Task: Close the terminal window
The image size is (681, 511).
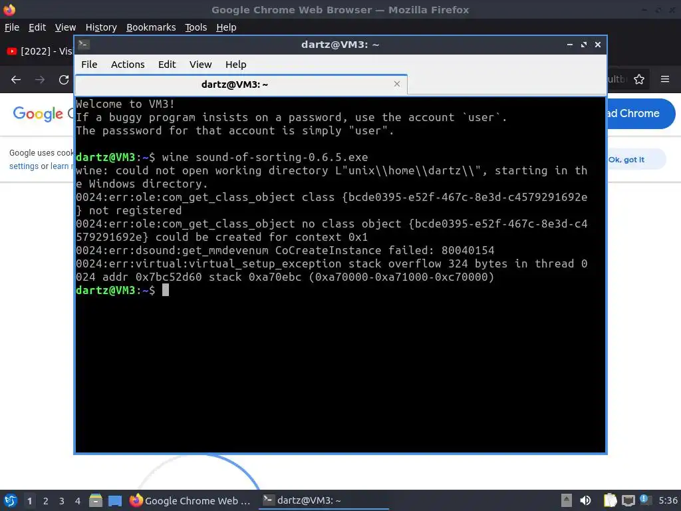Action: 598,45
